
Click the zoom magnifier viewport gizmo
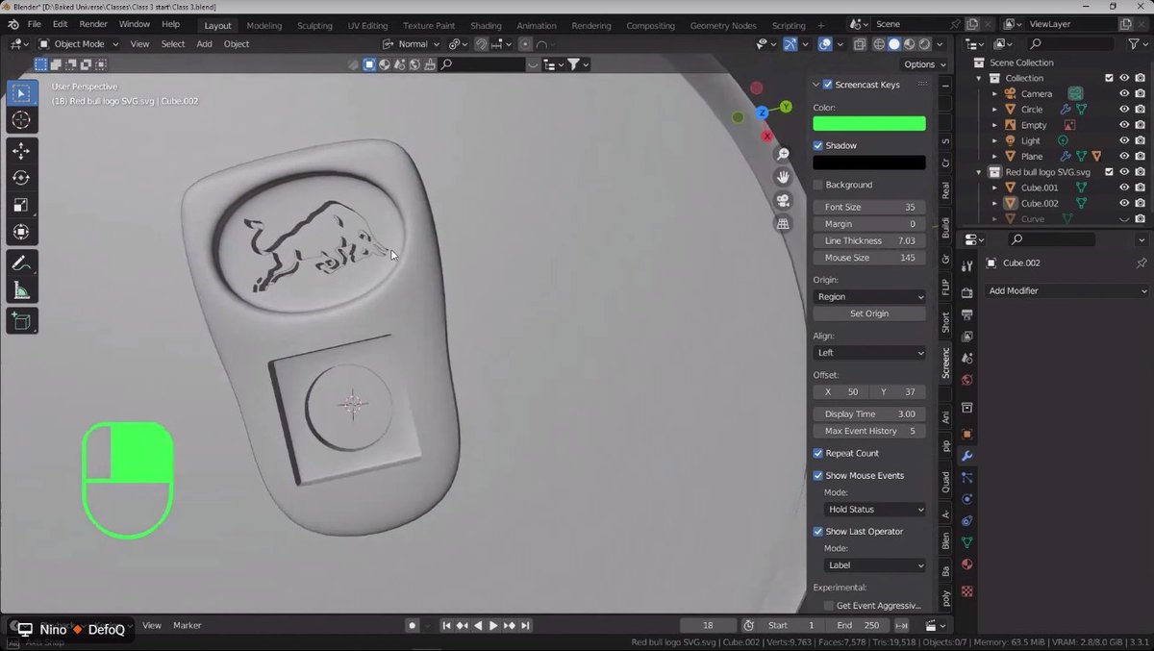click(x=783, y=155)
